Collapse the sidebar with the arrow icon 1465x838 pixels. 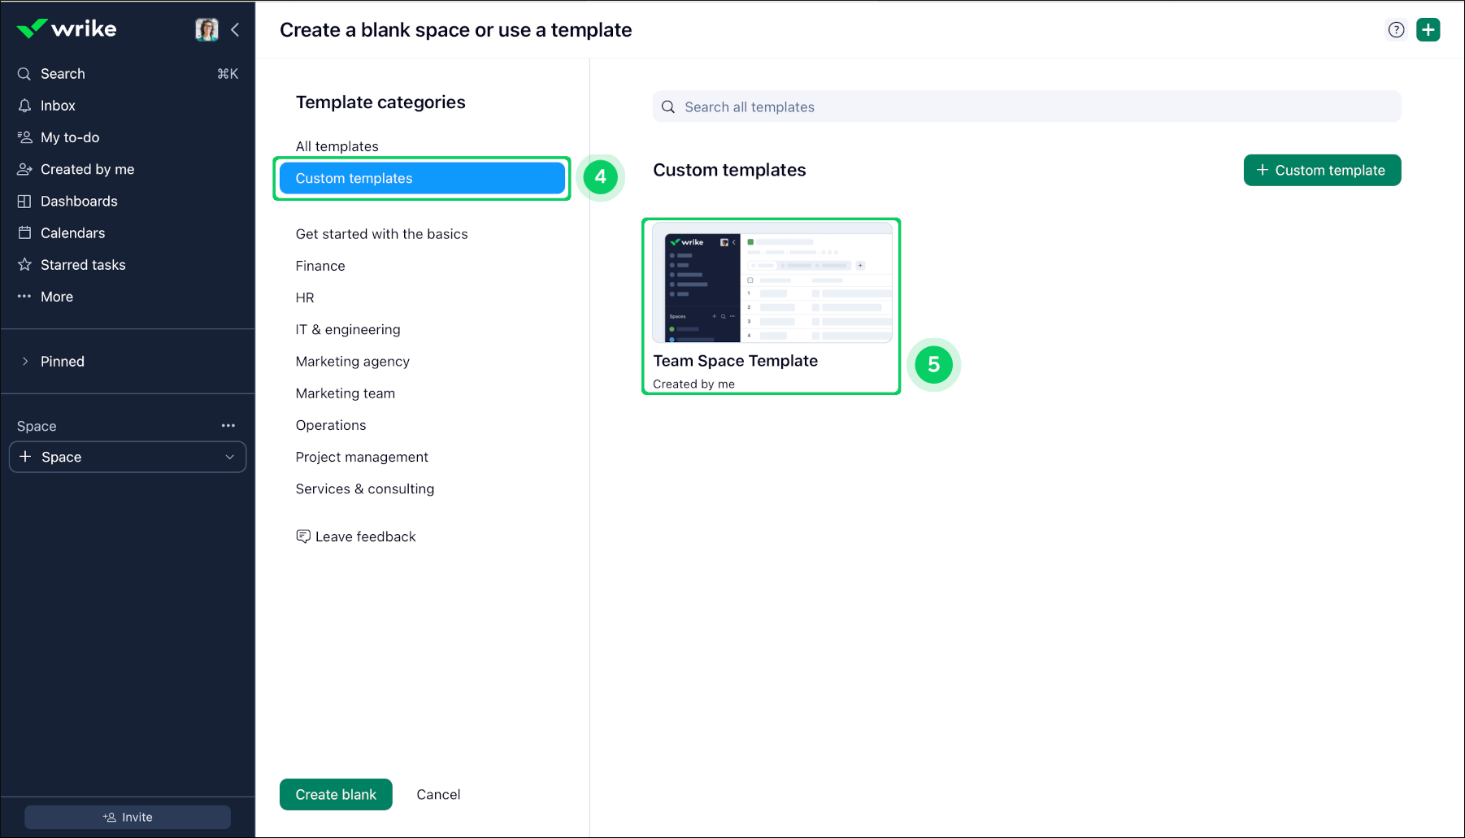pos(235,30)
